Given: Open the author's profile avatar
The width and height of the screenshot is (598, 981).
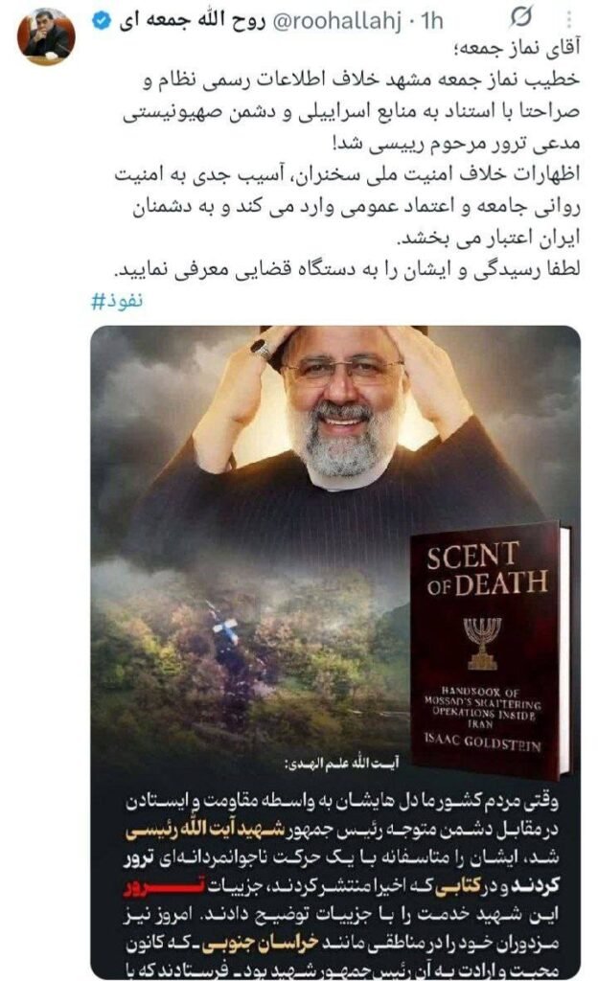Looking at the screenshot, I should click(45, 36).
